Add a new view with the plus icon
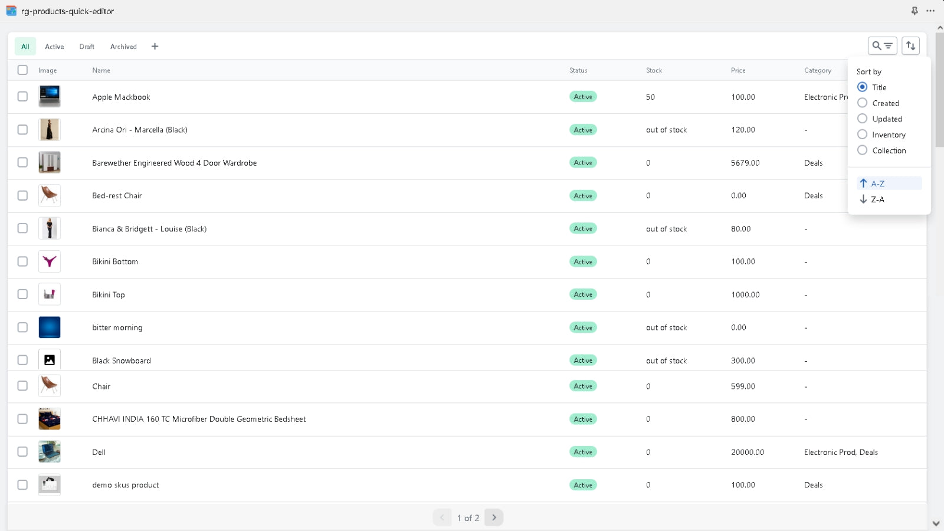Image resolution: width=944 pixels, height=531 pixels. click(x=155, y=47)
